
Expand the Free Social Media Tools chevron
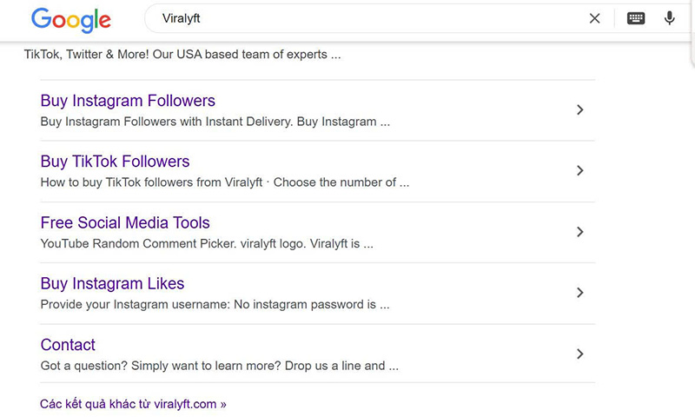coord(579,232)
